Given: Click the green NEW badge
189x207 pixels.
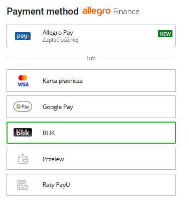Looking at the screenshot, I should pos(165,34).
